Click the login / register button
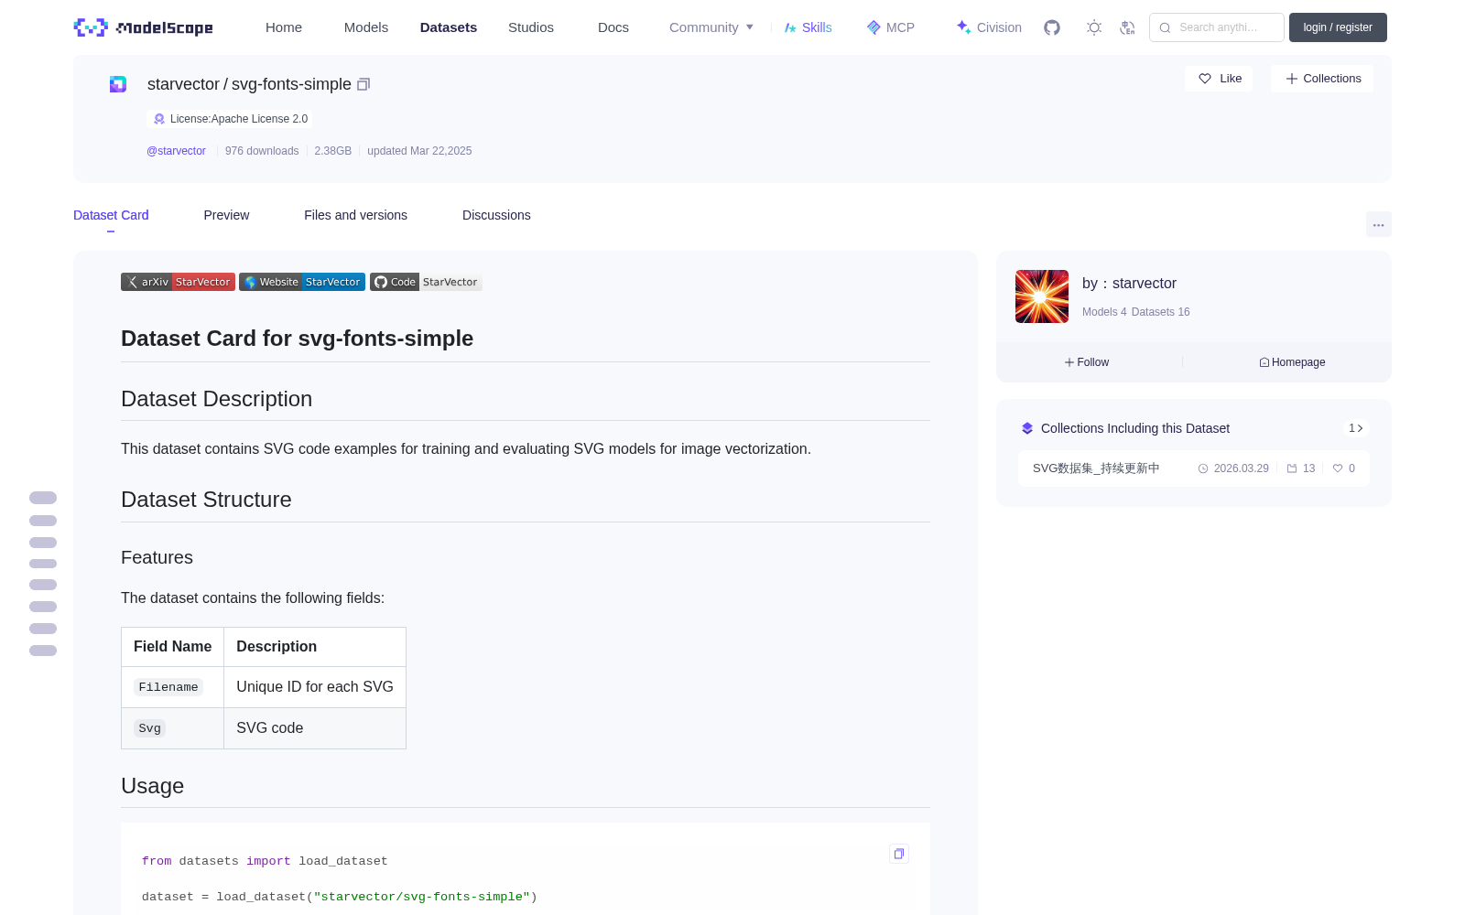This screenshot has height=915, width=1465. click(x=1338, y=27)
